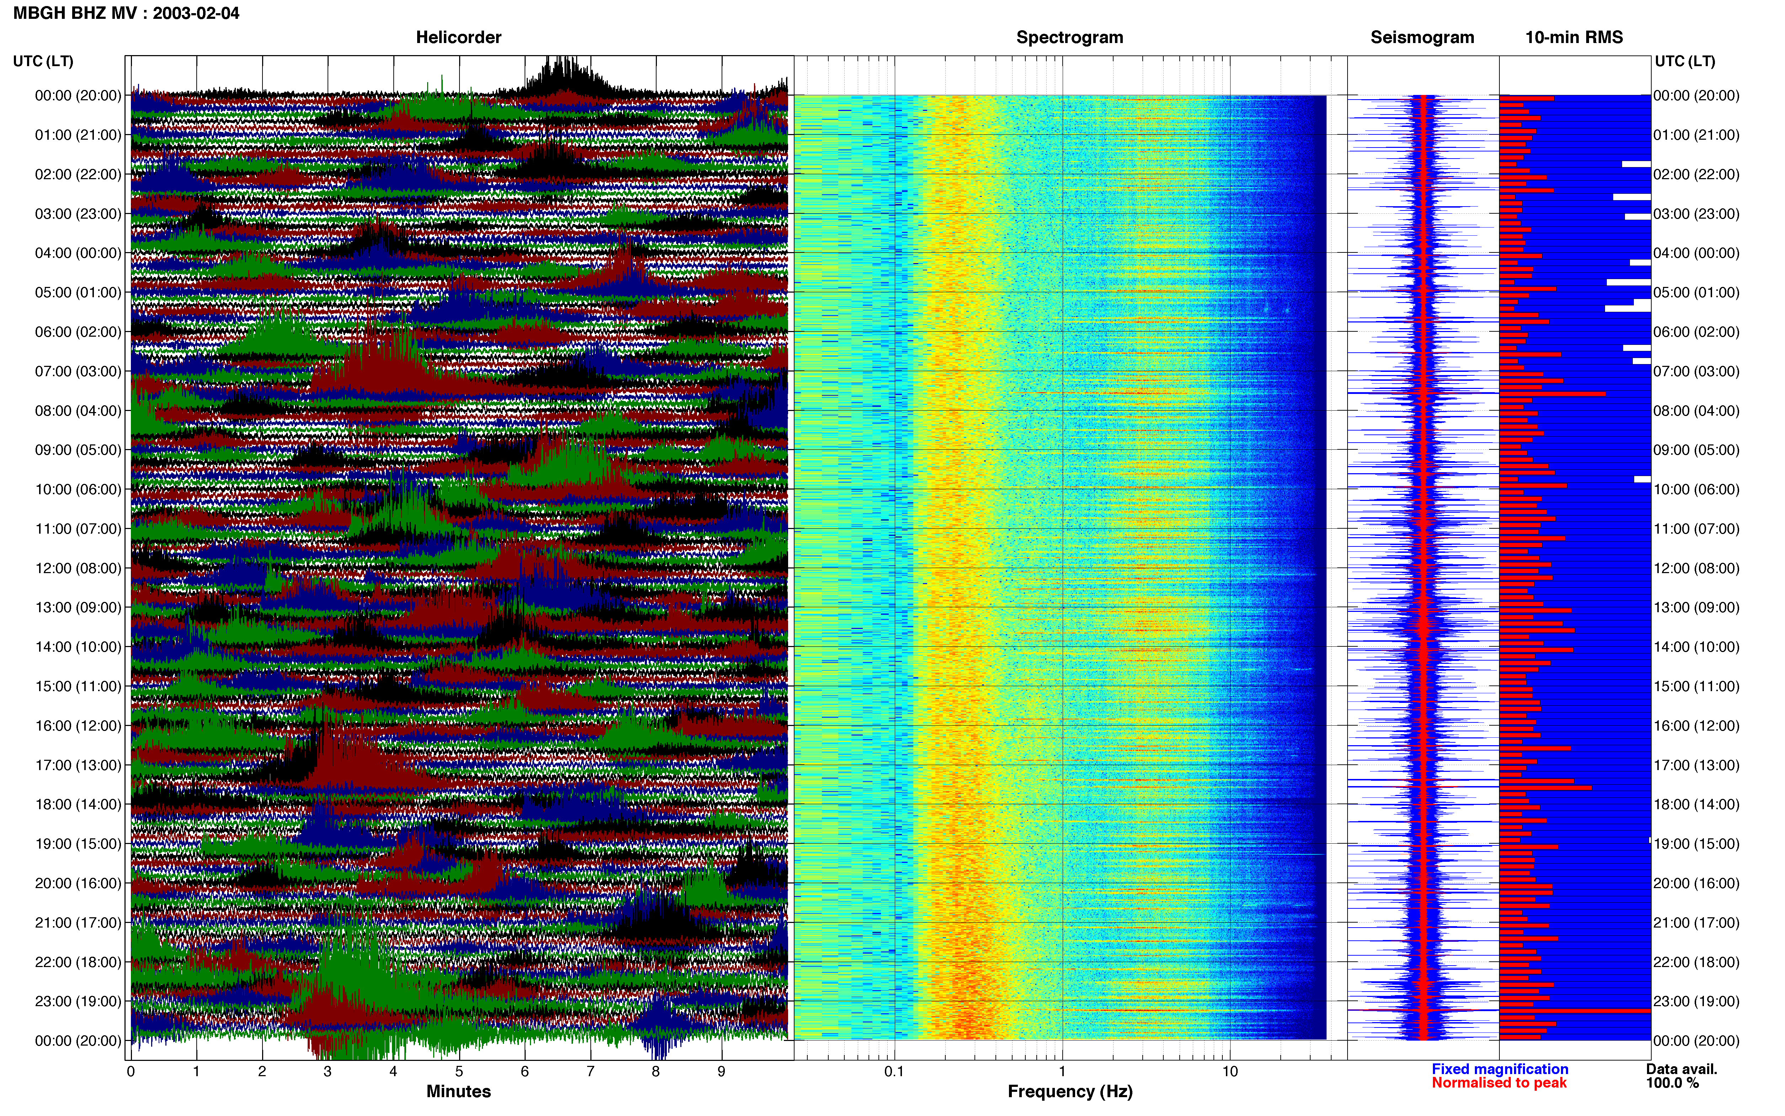The height and width of the screenshot is (1116, 1785).
Task: Select the 'Spectrogram' panel heading
Action: 1070,38
